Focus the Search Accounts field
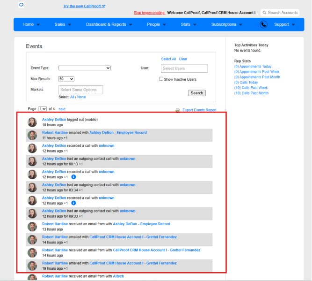This screenshot has height=281, width=312. 280,13
